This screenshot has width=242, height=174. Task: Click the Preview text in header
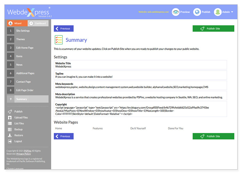(185, 12)
